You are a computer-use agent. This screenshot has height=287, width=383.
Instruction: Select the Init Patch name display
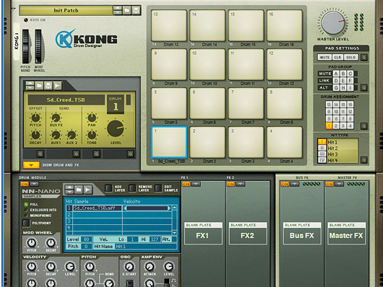coord(66,11)
